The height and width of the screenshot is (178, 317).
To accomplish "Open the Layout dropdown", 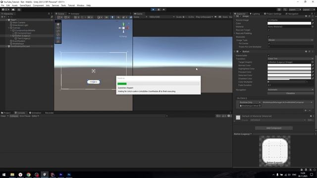I will click(x=309, y=9).
